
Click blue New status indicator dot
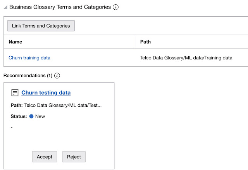tap(31, 116)
